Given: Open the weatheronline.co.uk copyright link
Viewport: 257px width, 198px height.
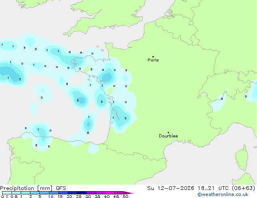Looking at the screenshot, I should pyautogui.click(x=223, y=195).
